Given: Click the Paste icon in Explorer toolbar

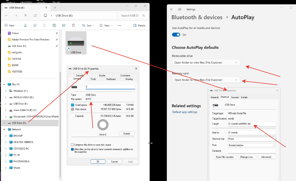Looking at the screenshot, I should 45,26.
